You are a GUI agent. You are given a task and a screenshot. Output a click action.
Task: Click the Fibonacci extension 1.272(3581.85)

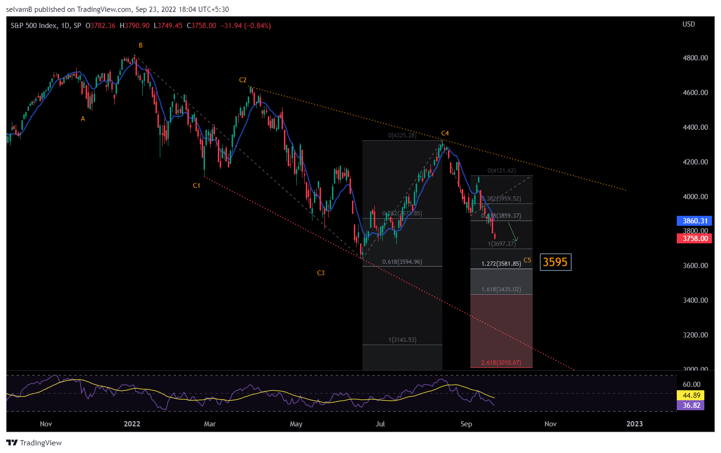[501, 264]
